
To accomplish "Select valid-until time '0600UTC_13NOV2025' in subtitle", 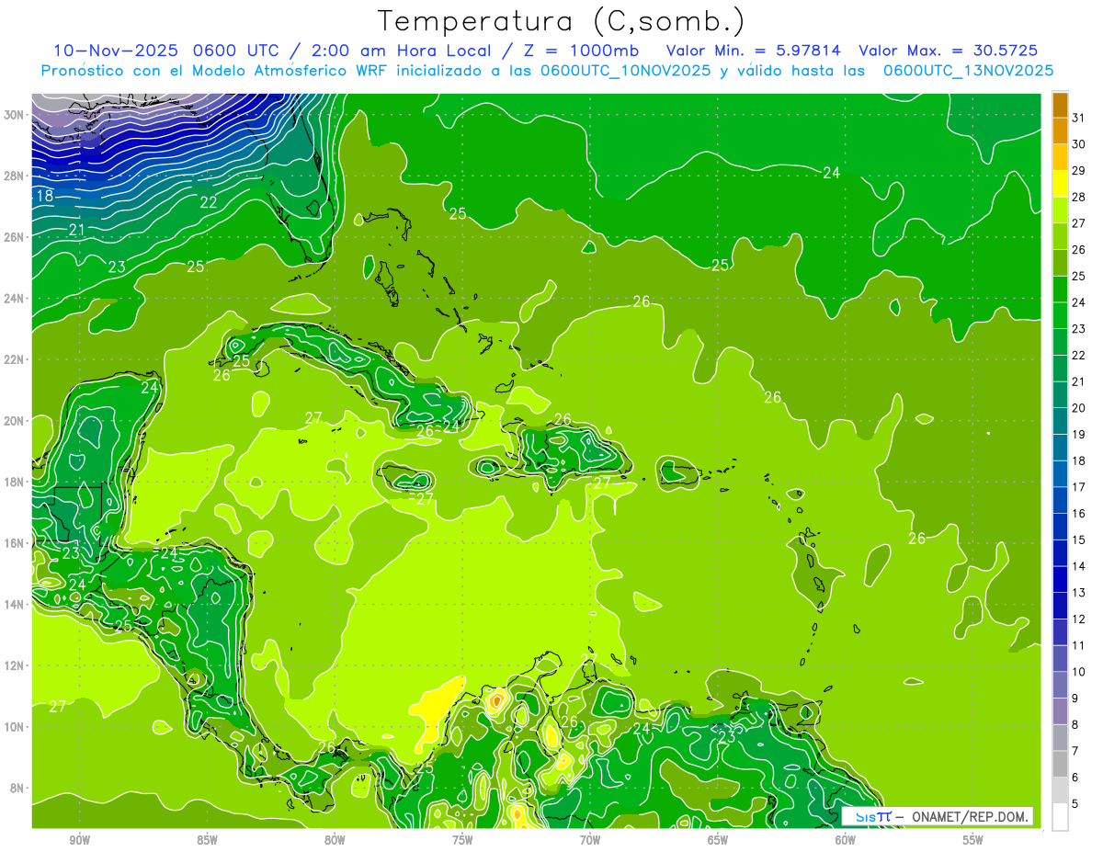I will click(x=968, y=71).
